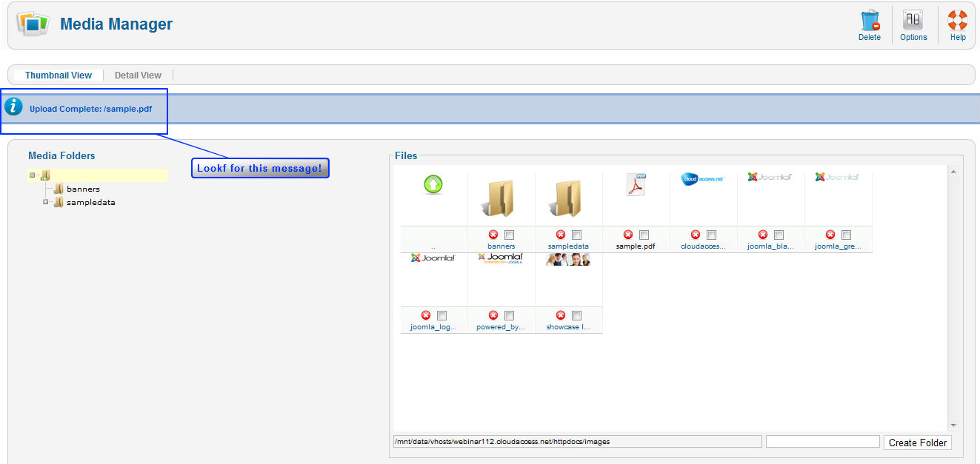The width and height of the screenshot is (980, 464).
Task: Open the powered_by file name link
Action: 501,327
